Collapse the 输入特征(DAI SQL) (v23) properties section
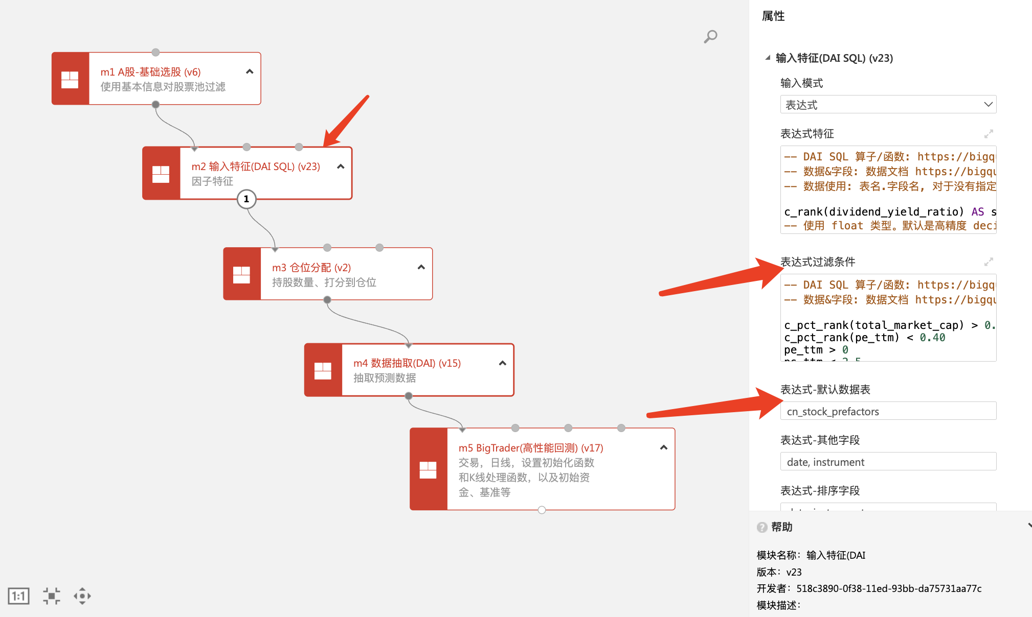Screen dimensions: 1032x617 768,58
